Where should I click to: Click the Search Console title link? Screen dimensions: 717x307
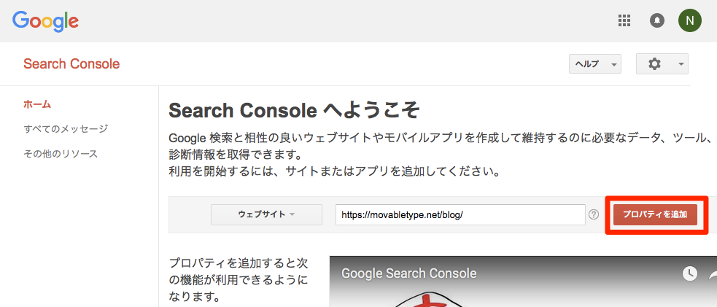pos(71,64)
